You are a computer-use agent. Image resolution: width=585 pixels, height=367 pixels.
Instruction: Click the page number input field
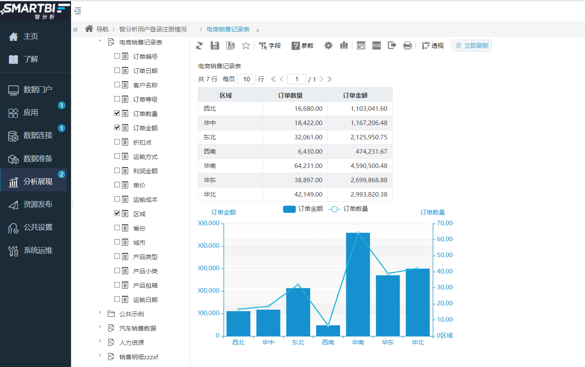[x=297, y=79]
